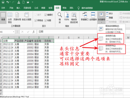Click cell 产品名称 in header row
130x98 pixels.
(19, 41)
